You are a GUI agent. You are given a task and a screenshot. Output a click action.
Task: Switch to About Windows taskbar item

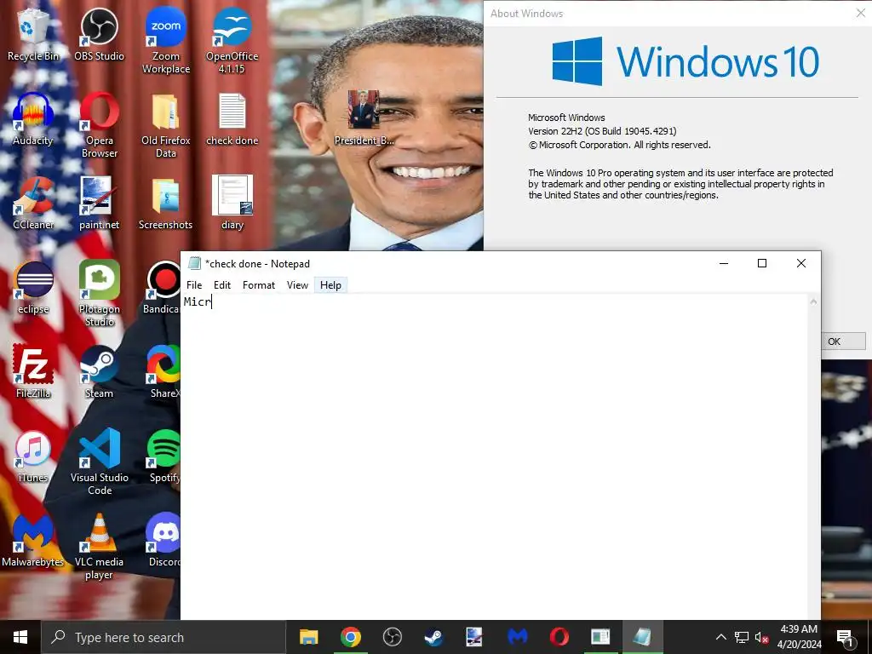click(600, 637)
